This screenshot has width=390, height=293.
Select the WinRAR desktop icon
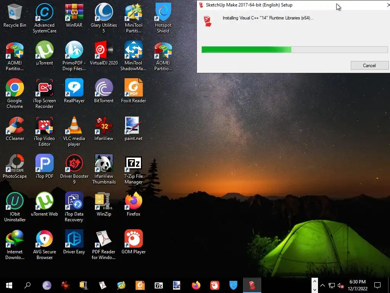[x=74, y=15]
